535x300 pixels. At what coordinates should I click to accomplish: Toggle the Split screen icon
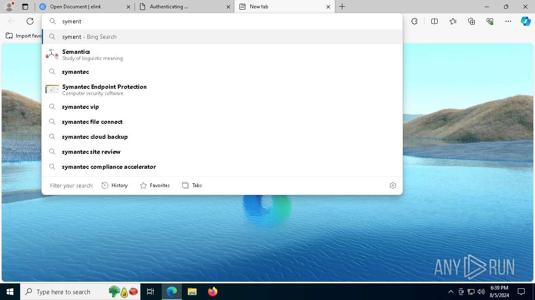(434, 21)
